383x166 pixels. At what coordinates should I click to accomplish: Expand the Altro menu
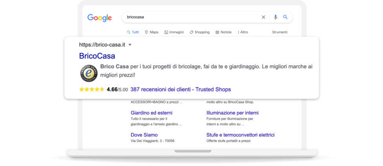[x=243, y=32]
